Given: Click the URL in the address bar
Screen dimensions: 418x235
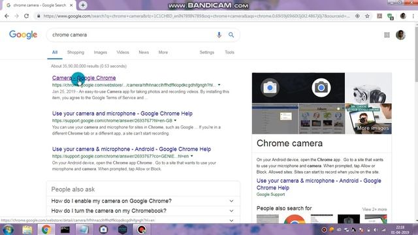Looking at the screenshot, I should 197,16.
